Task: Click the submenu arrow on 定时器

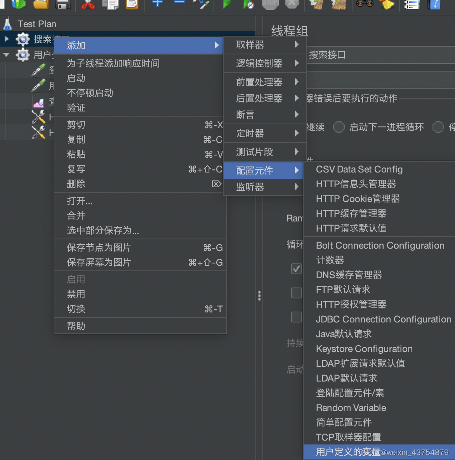Action: (x=297, y=133)
